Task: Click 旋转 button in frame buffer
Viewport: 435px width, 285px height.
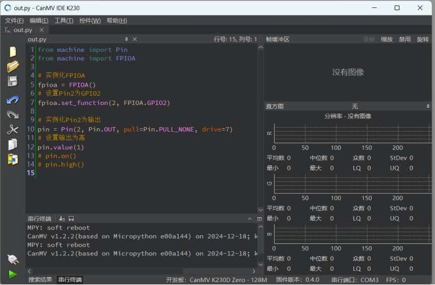Action: tap(423, 39)
